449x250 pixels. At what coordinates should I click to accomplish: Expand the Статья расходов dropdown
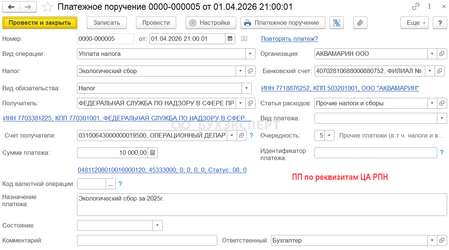(x=432, y=103)
